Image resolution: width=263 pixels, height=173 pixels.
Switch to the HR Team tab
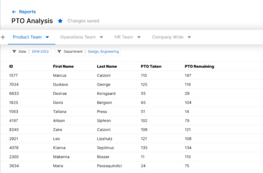(124, 37)
